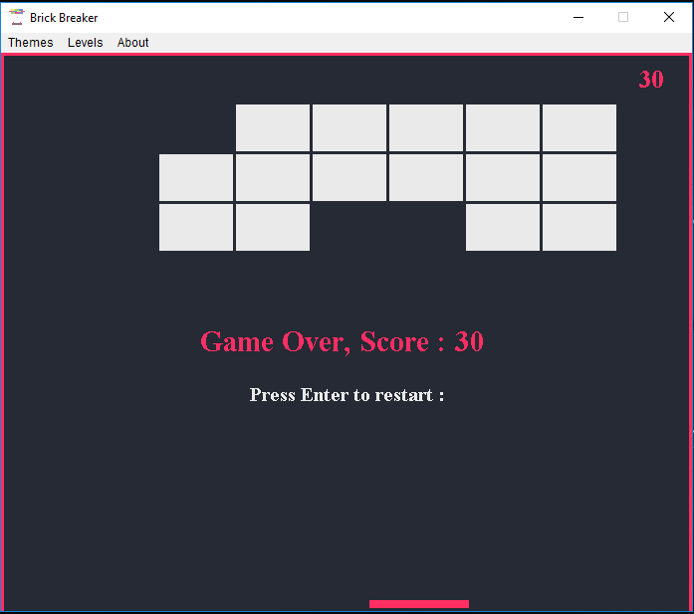Screen dimensions: 694x614
Task: Click the third brick in the top row
Action: coord(426,127)
